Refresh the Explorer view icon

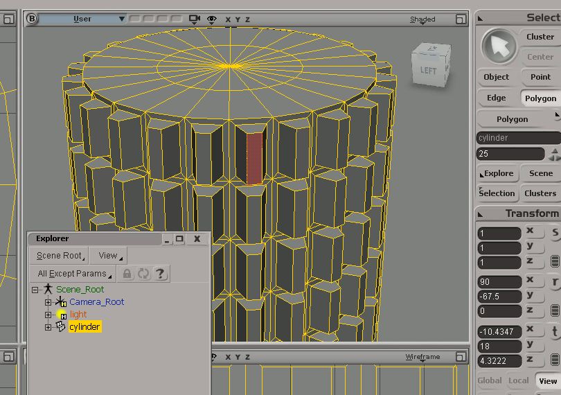[x=143, y=274]
